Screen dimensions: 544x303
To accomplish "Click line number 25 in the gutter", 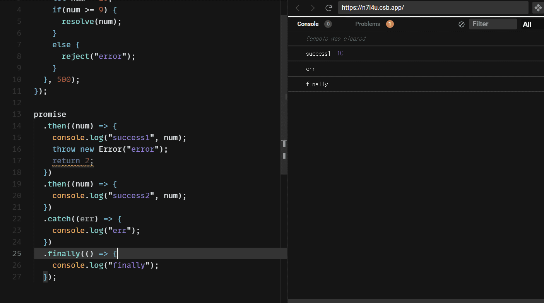I will click(x=17, y=253).
